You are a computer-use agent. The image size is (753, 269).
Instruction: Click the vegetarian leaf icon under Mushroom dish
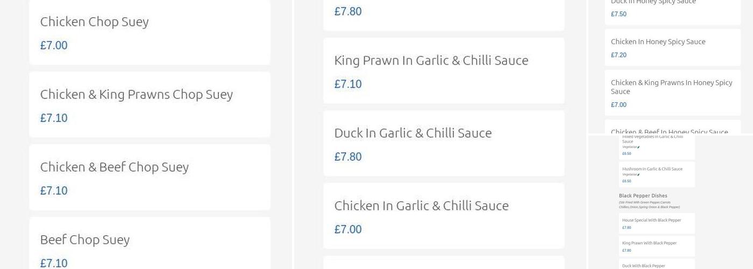(638, 175)
